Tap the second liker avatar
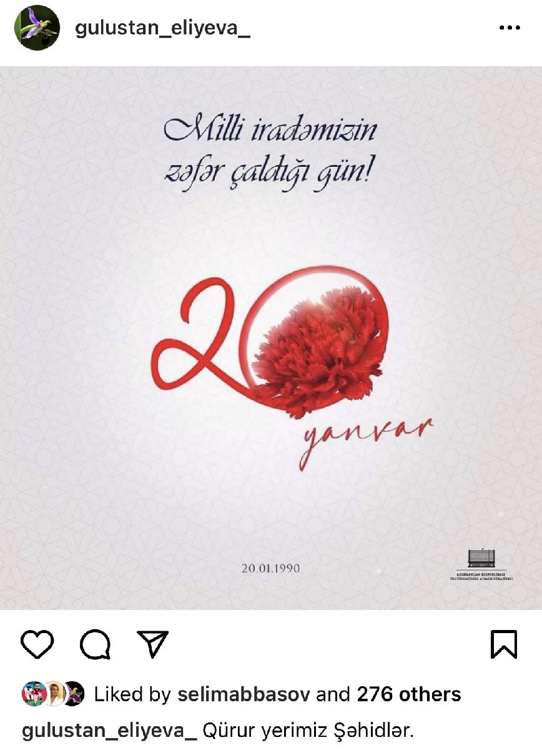This screenshot has height=750, width=542. tap(54, 694)
